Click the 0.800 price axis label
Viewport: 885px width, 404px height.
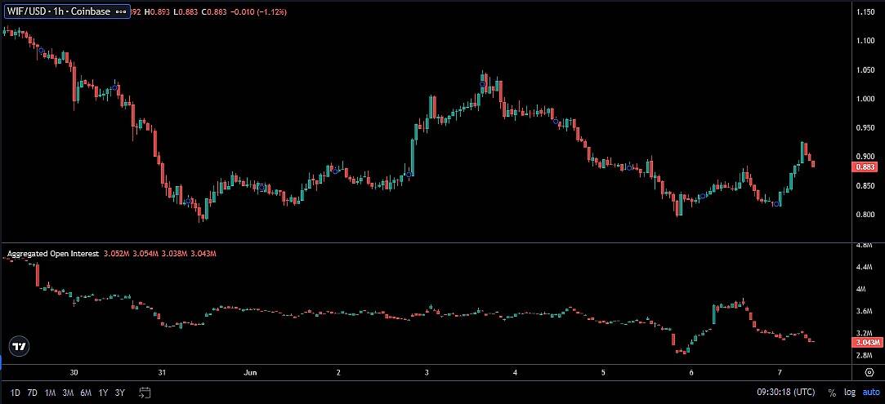(864, 215)
